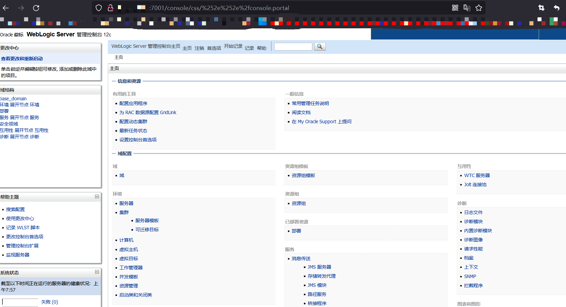The height and width of the screenshot is (307, 566).
Task: Click the browser back arrow
Action: (x=6, y=8)
